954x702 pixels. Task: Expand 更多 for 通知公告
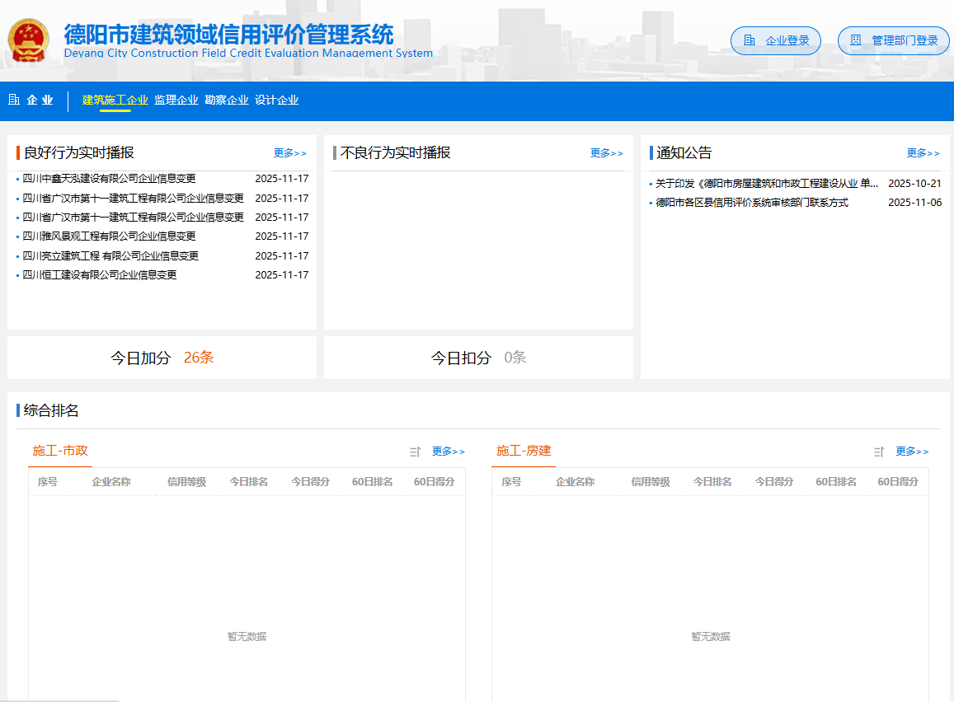(x=923, y=153)
